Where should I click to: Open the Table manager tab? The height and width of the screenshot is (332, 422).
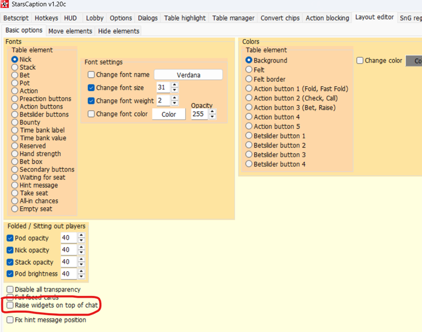pyautogui.click(x=233, y=18)
